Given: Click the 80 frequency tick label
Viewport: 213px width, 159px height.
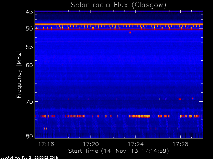Looking at the screenshot, I should (29, 136).
